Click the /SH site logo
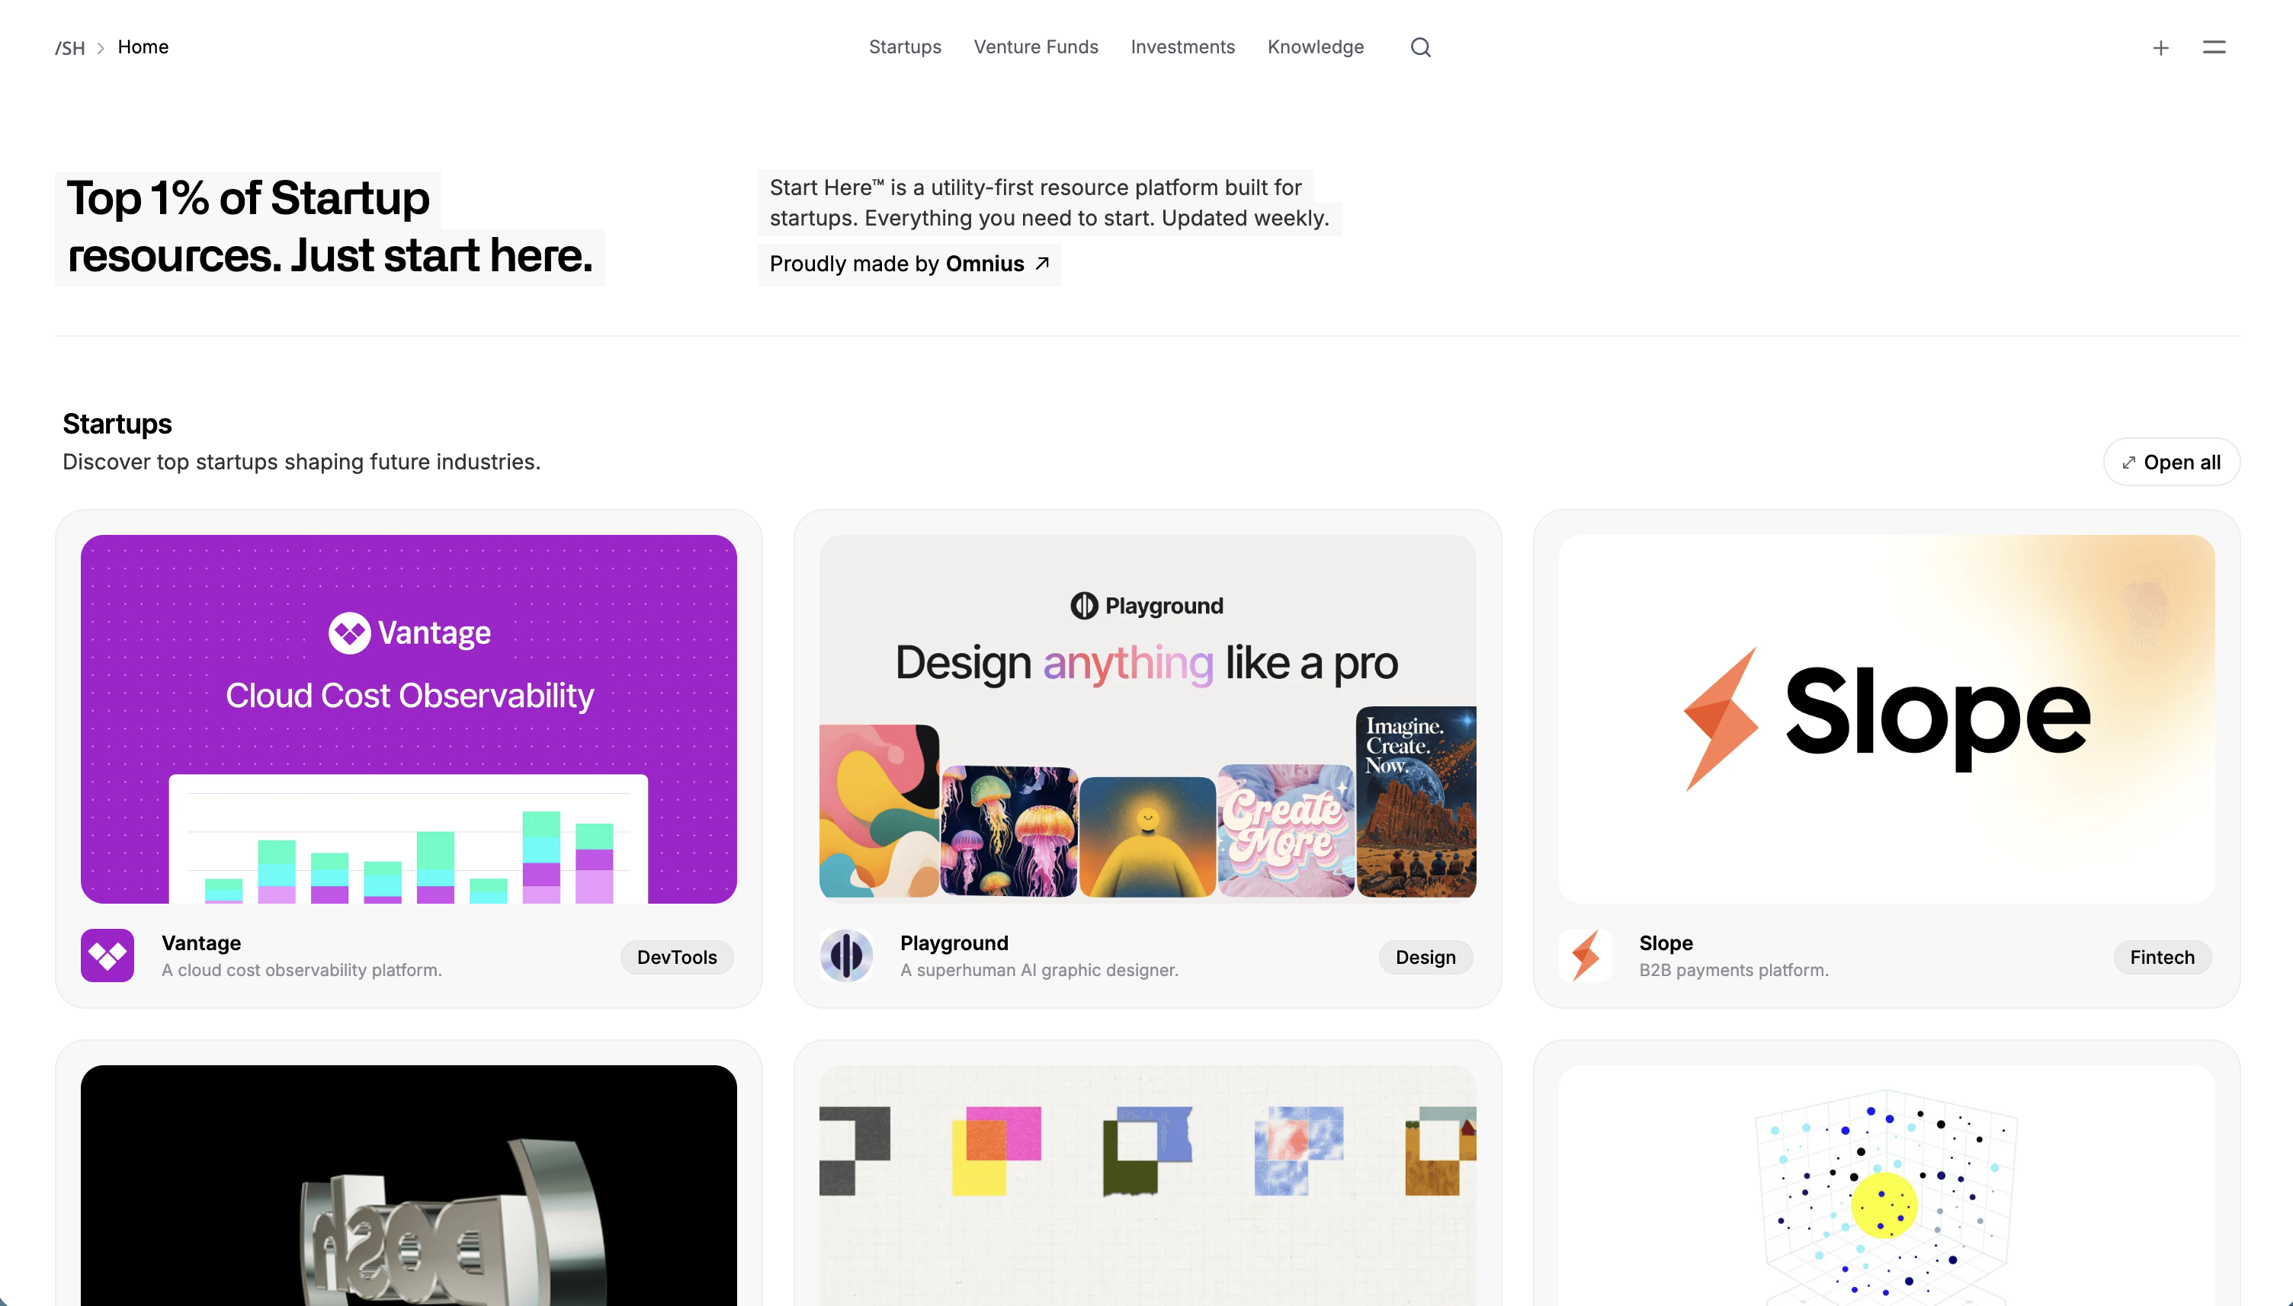This screenshot has width=2293, height=1306. (70, 47)
